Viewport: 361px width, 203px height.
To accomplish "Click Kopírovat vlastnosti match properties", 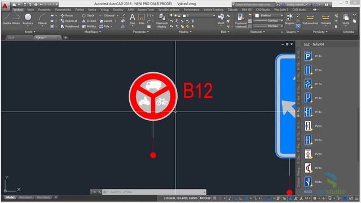I will pos(241,21).
